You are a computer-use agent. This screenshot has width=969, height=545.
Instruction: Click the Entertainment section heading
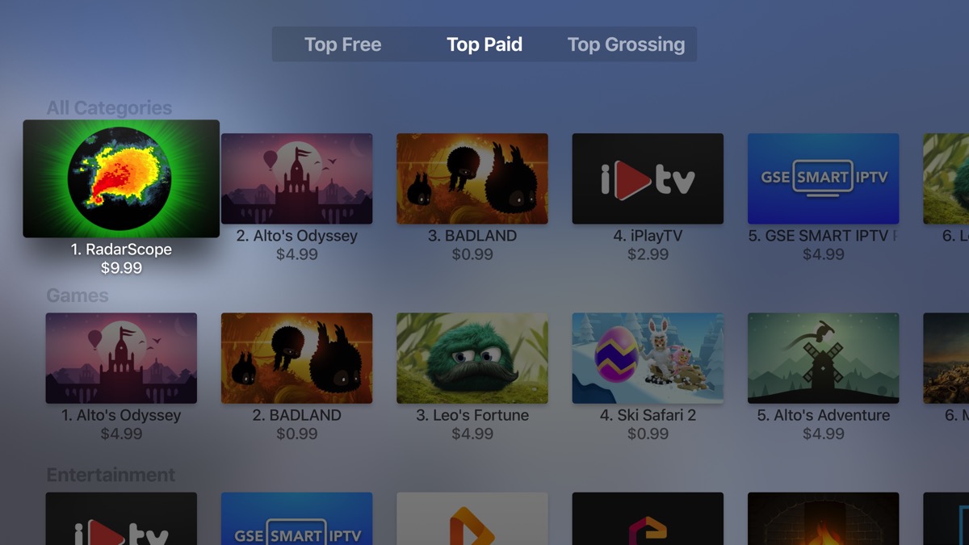(x=111, y=475)
